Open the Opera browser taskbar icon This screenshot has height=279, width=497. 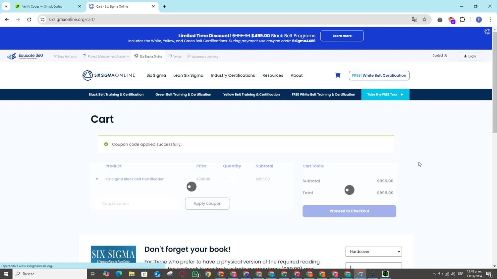coord(183,274)
